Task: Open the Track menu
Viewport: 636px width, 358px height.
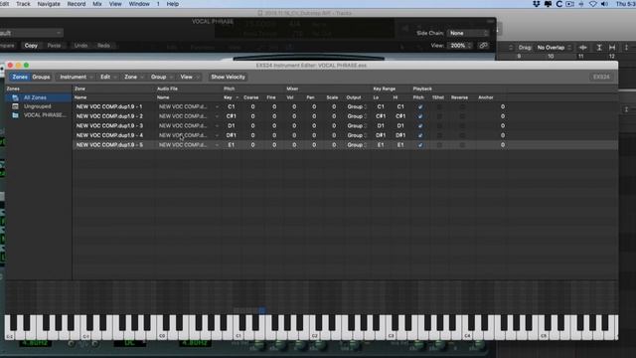Action: (x=23, y=4)
